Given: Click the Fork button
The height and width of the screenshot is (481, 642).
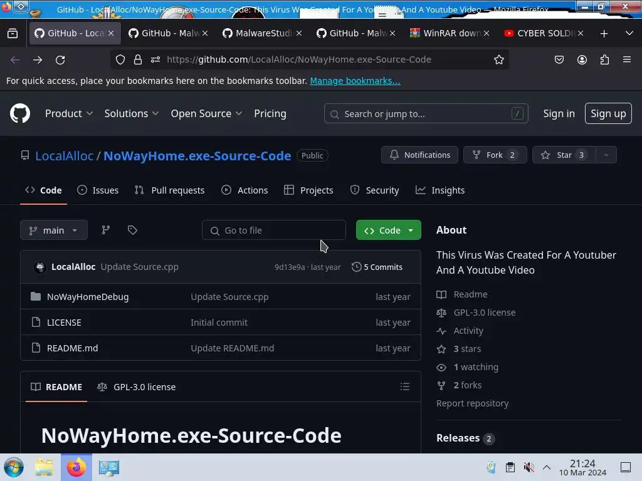Looking at the screenshot, I should [495, 155].
